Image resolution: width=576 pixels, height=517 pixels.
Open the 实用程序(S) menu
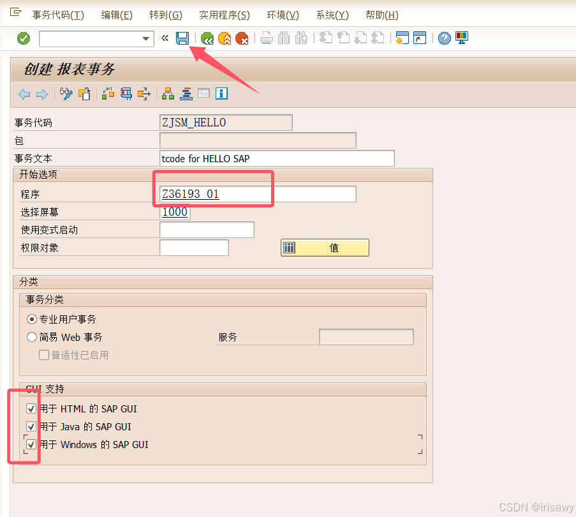[225, 15]
